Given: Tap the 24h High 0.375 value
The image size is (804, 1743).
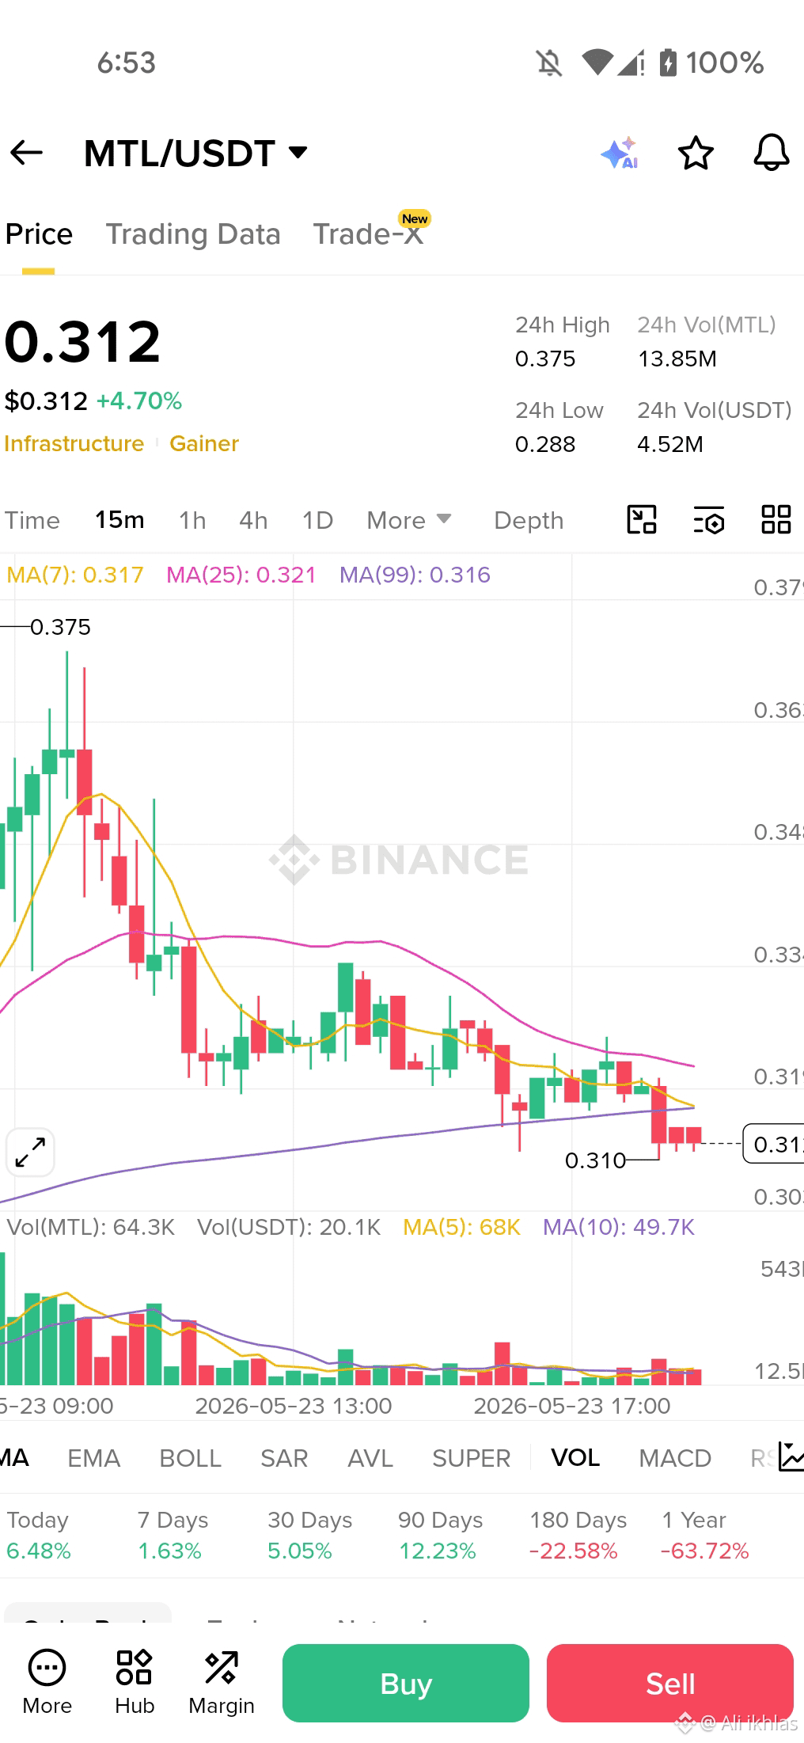Looking at the screenshot, I should [x=545, y=359].
